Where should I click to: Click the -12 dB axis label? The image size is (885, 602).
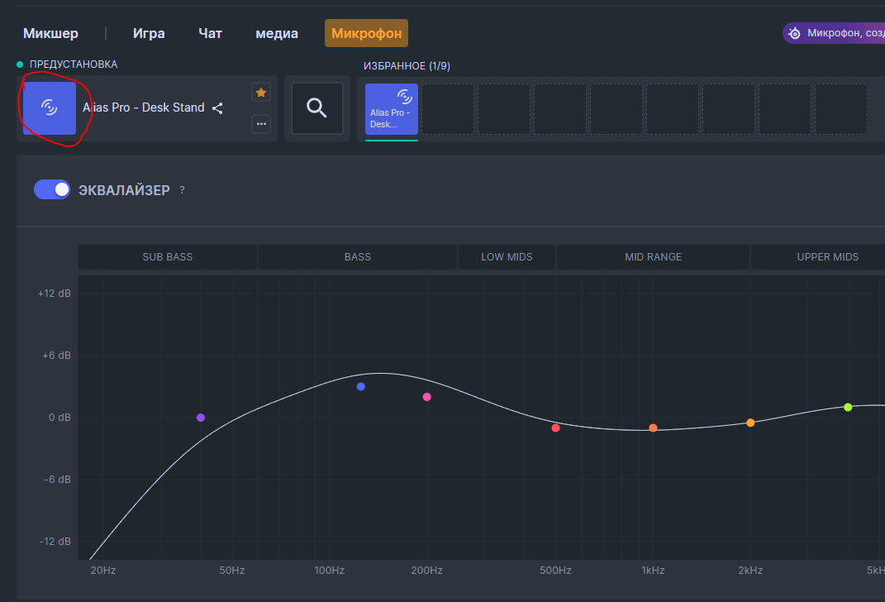(55, 542)
